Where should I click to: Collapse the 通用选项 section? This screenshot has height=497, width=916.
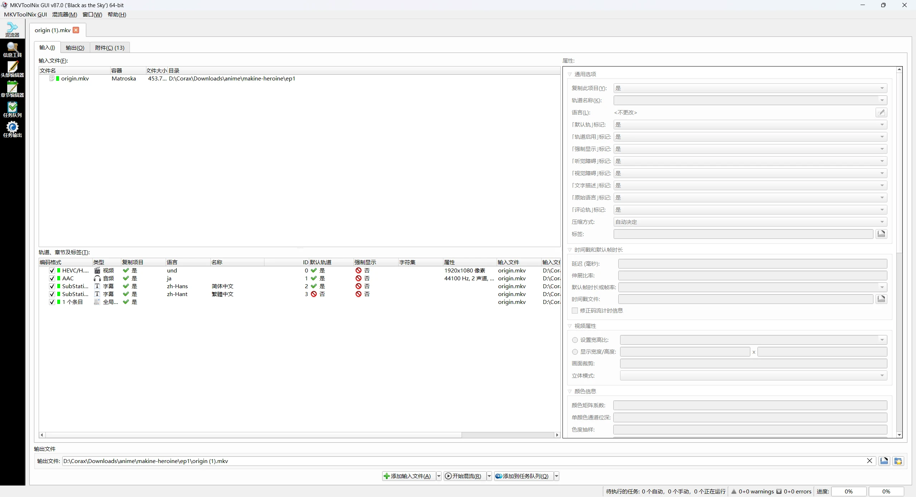(x=570, y=74)
